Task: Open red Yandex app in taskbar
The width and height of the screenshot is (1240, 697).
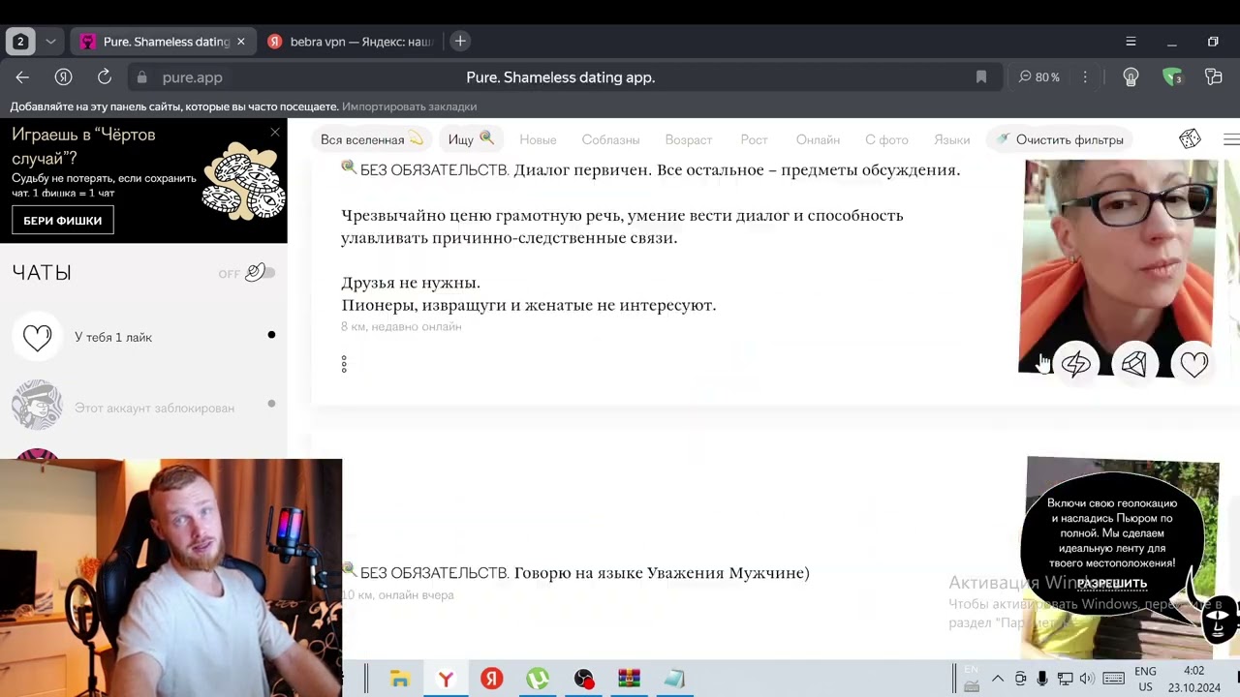Action: pos(491,679)
